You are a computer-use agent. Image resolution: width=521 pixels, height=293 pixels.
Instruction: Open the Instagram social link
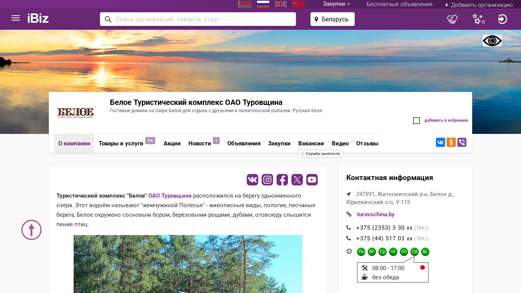pyautogui.click(x=267, y=180)
